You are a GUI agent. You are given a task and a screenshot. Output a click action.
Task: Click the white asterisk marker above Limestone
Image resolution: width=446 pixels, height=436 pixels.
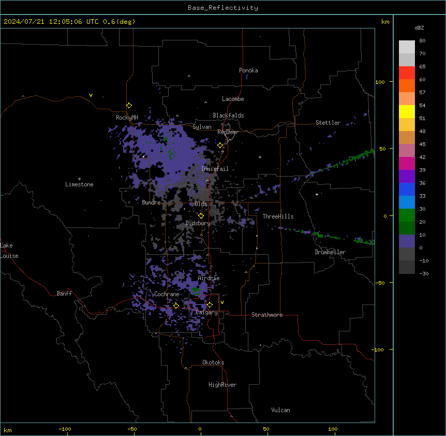[79, 179]
